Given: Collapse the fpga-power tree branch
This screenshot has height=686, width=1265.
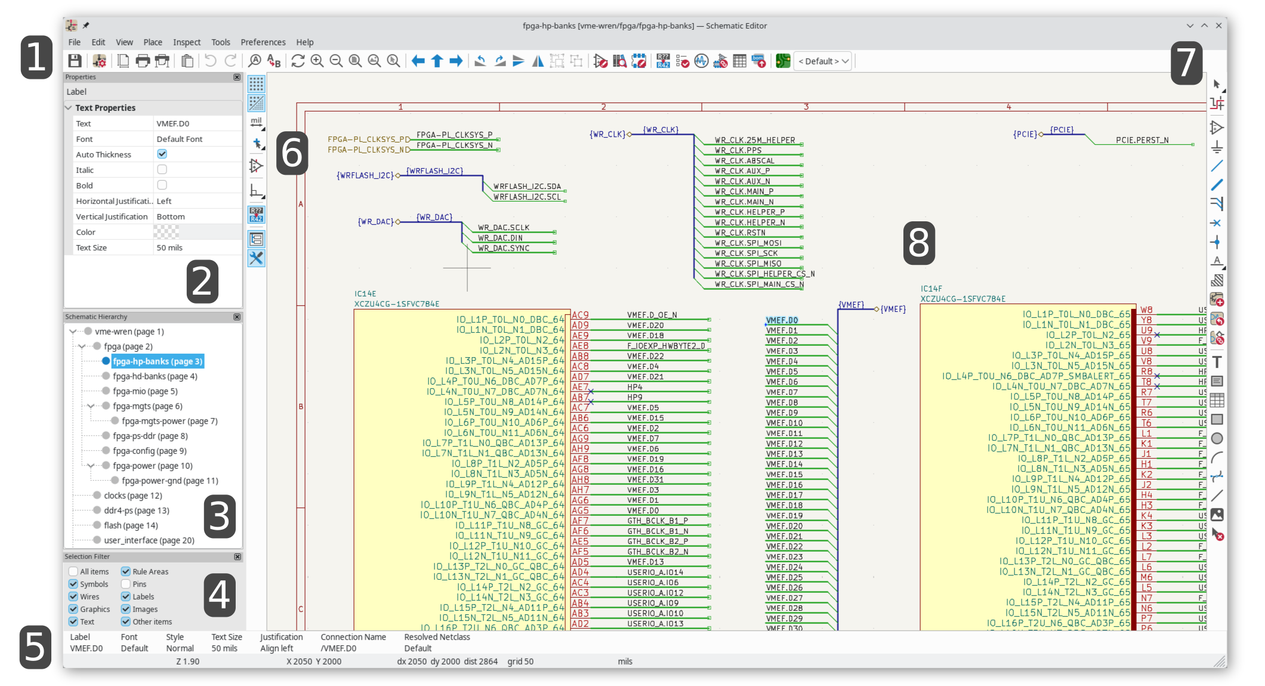Looking at the screenshot, I should 91,465.
